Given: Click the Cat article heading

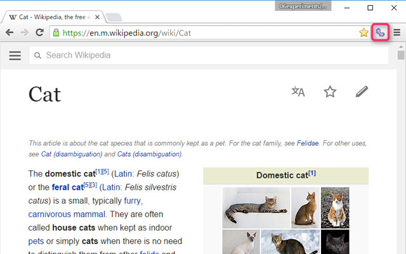Looking at the screenshot, I should point(44,94).
